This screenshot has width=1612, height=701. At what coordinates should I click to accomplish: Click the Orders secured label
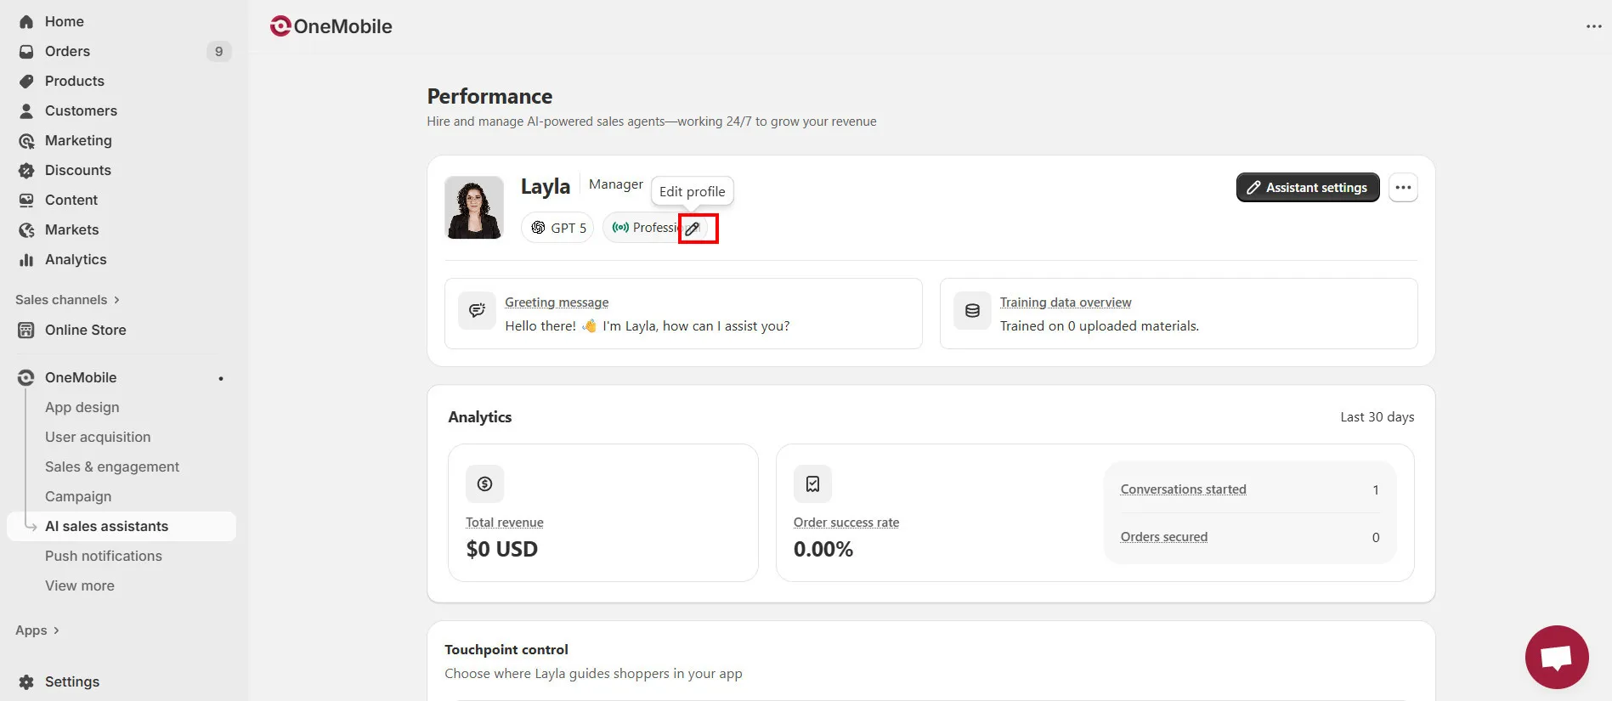(x=1164, y=537)
